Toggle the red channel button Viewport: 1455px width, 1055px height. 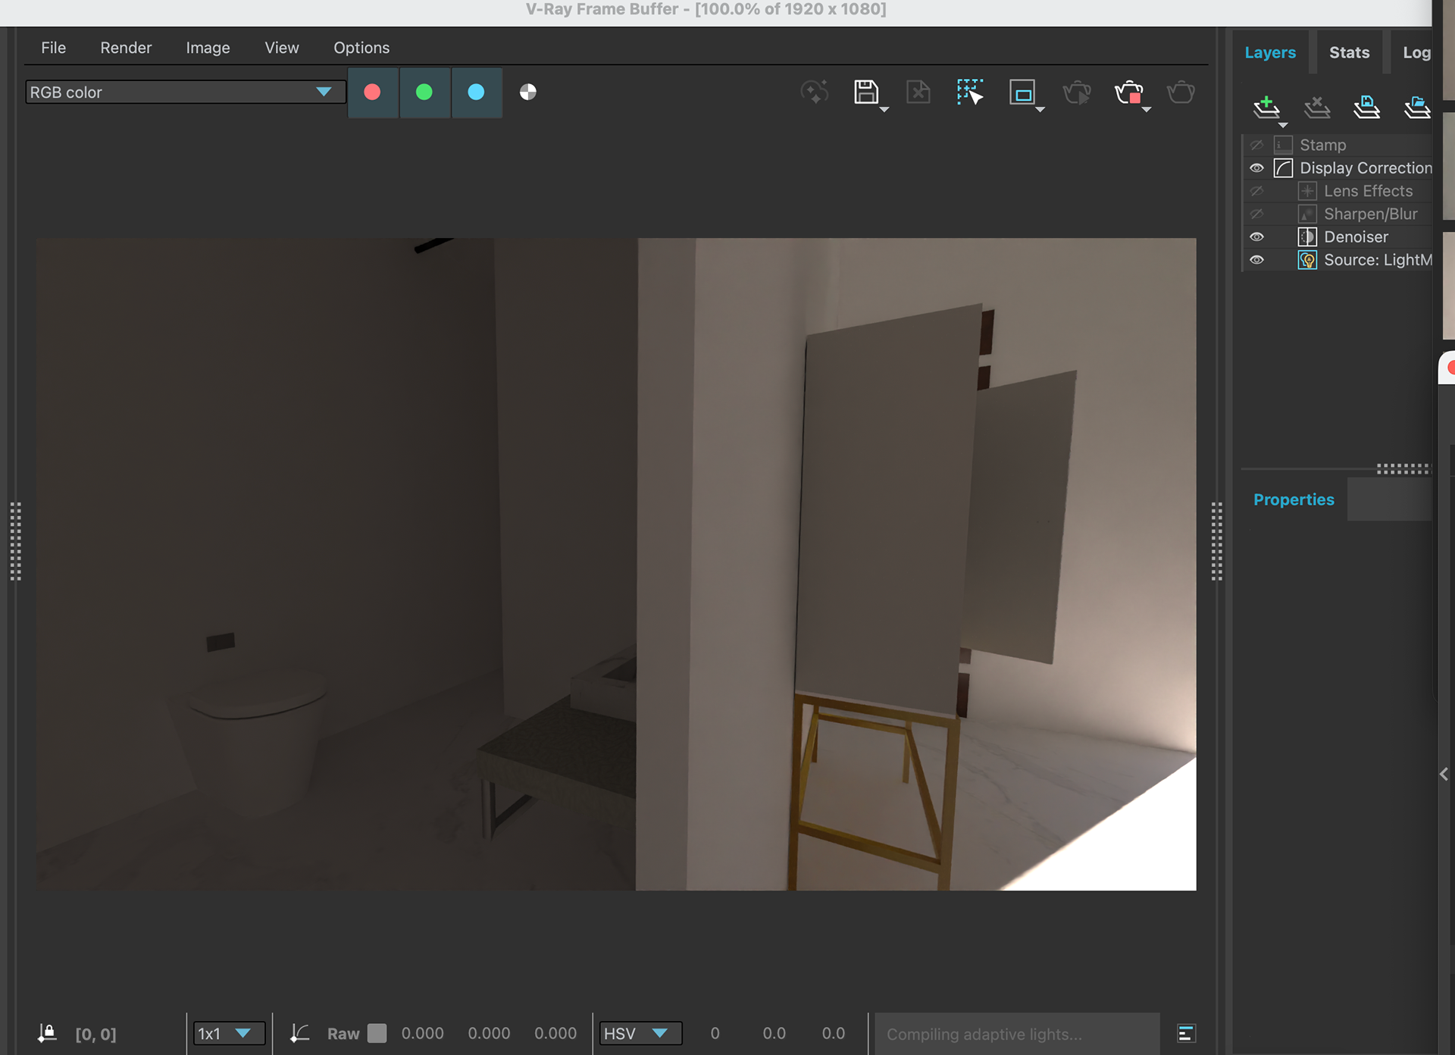point(372,92)
